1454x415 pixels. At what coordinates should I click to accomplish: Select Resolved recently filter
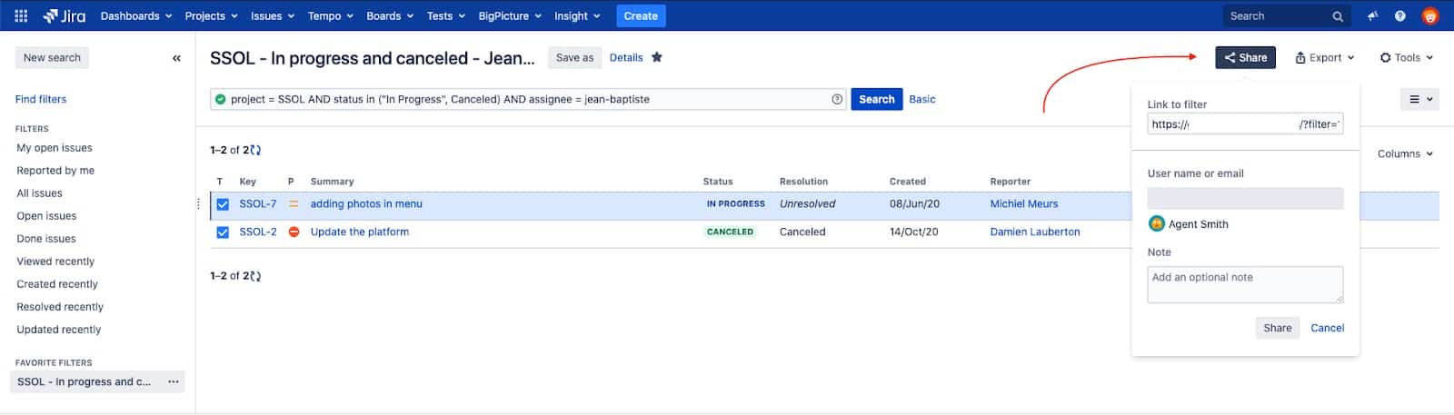tap(60, 307)
